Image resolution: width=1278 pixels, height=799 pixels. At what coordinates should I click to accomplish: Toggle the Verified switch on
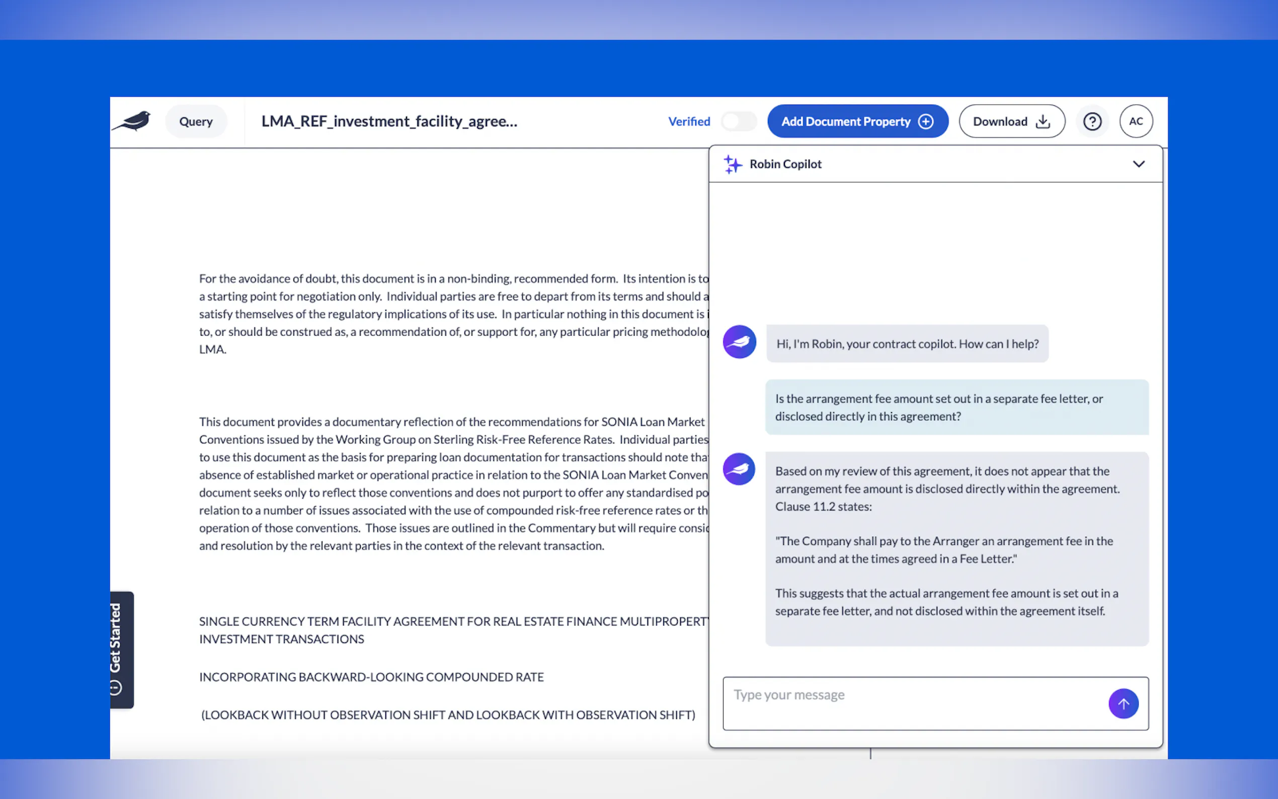pos(739,122)
